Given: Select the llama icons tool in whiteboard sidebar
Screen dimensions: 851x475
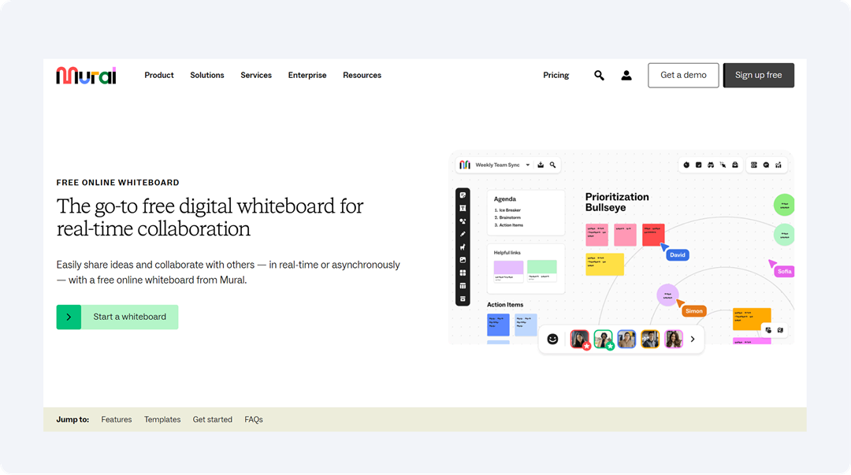Looking at the screenshot, I should tap(463, 247).
